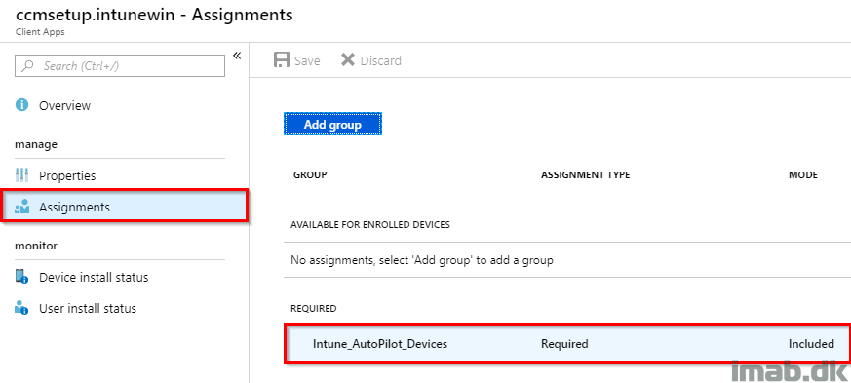851x383 pixels.
Task: Click the Discard X icon
Action: pos(348,60)
